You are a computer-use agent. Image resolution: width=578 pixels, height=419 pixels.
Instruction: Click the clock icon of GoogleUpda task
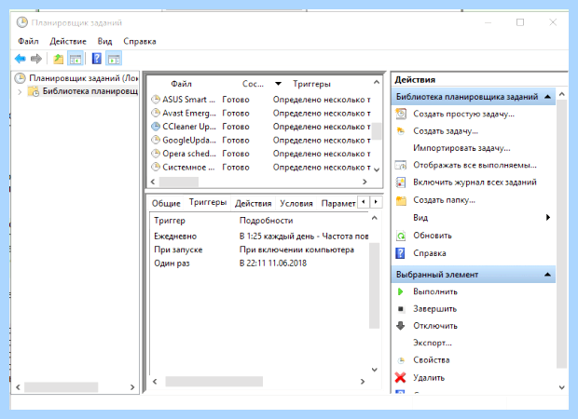156,141
